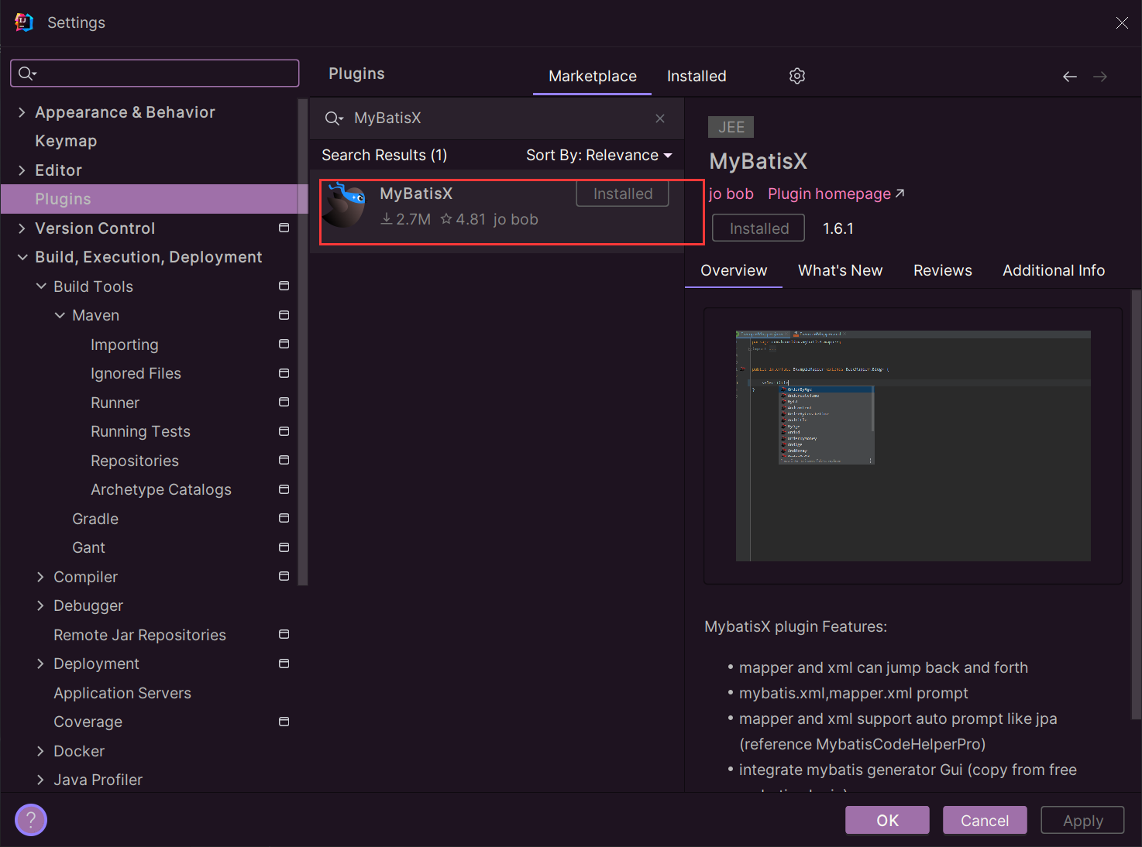Open the MyBatisX plugin screenshot thumbnail
Image resolution: width=1142 pixels, height=847 pixels.
[913, 446]
